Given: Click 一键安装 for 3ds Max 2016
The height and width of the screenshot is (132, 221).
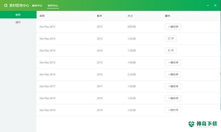Looking at the screenshot, I should 173,74.
